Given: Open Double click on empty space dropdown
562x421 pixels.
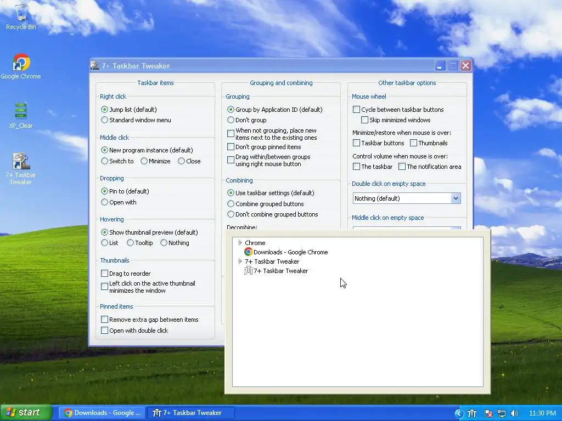Looking at the screenshot, I should click(407, 198).
